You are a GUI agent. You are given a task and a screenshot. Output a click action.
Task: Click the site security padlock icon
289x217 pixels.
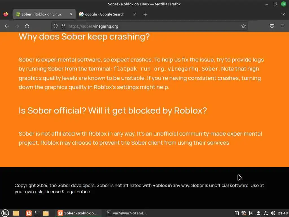pyautogui.click(x=64, y=26)
